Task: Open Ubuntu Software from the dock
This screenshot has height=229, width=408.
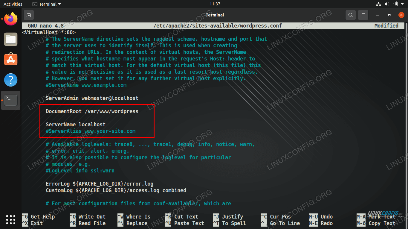Action: [11, 60]
